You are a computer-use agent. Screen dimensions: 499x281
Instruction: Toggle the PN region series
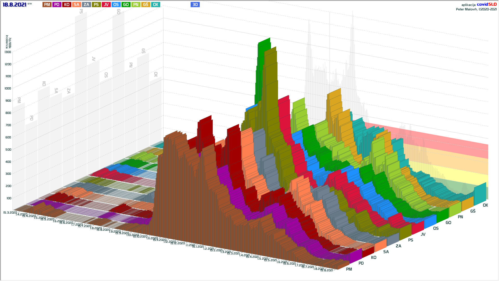coord(136,5)
